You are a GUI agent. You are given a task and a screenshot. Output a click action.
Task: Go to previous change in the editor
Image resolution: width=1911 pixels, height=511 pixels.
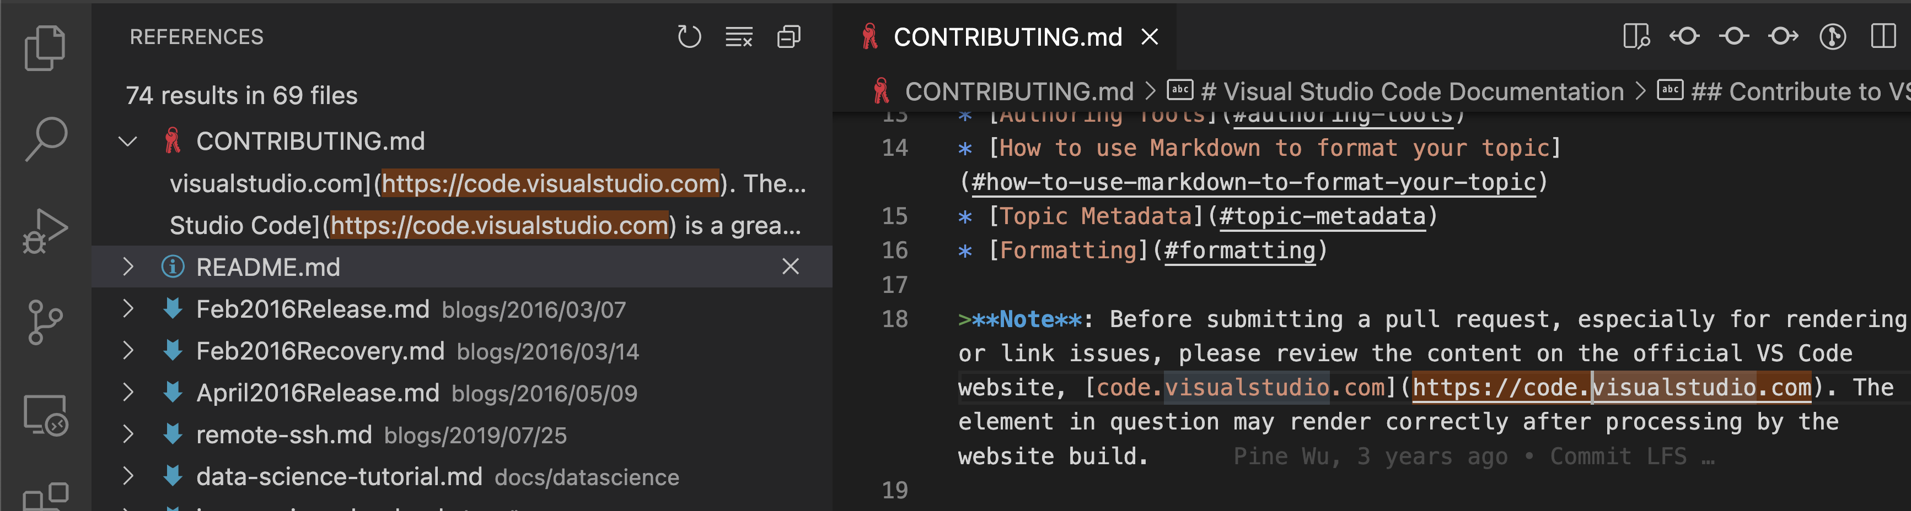(x=1684, y=37)
